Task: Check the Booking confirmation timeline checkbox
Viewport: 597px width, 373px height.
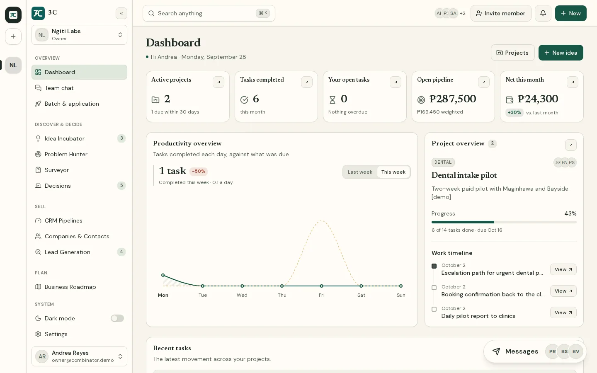Action: (434, 288)
